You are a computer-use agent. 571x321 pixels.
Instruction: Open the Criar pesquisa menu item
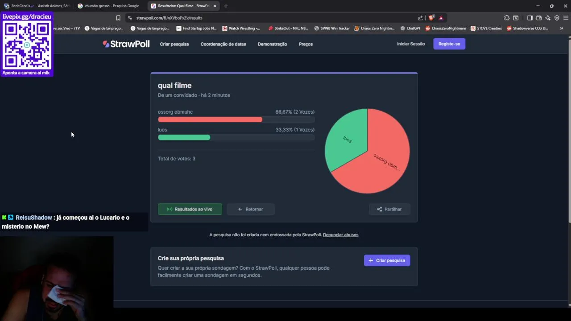[x=174, y=44]
